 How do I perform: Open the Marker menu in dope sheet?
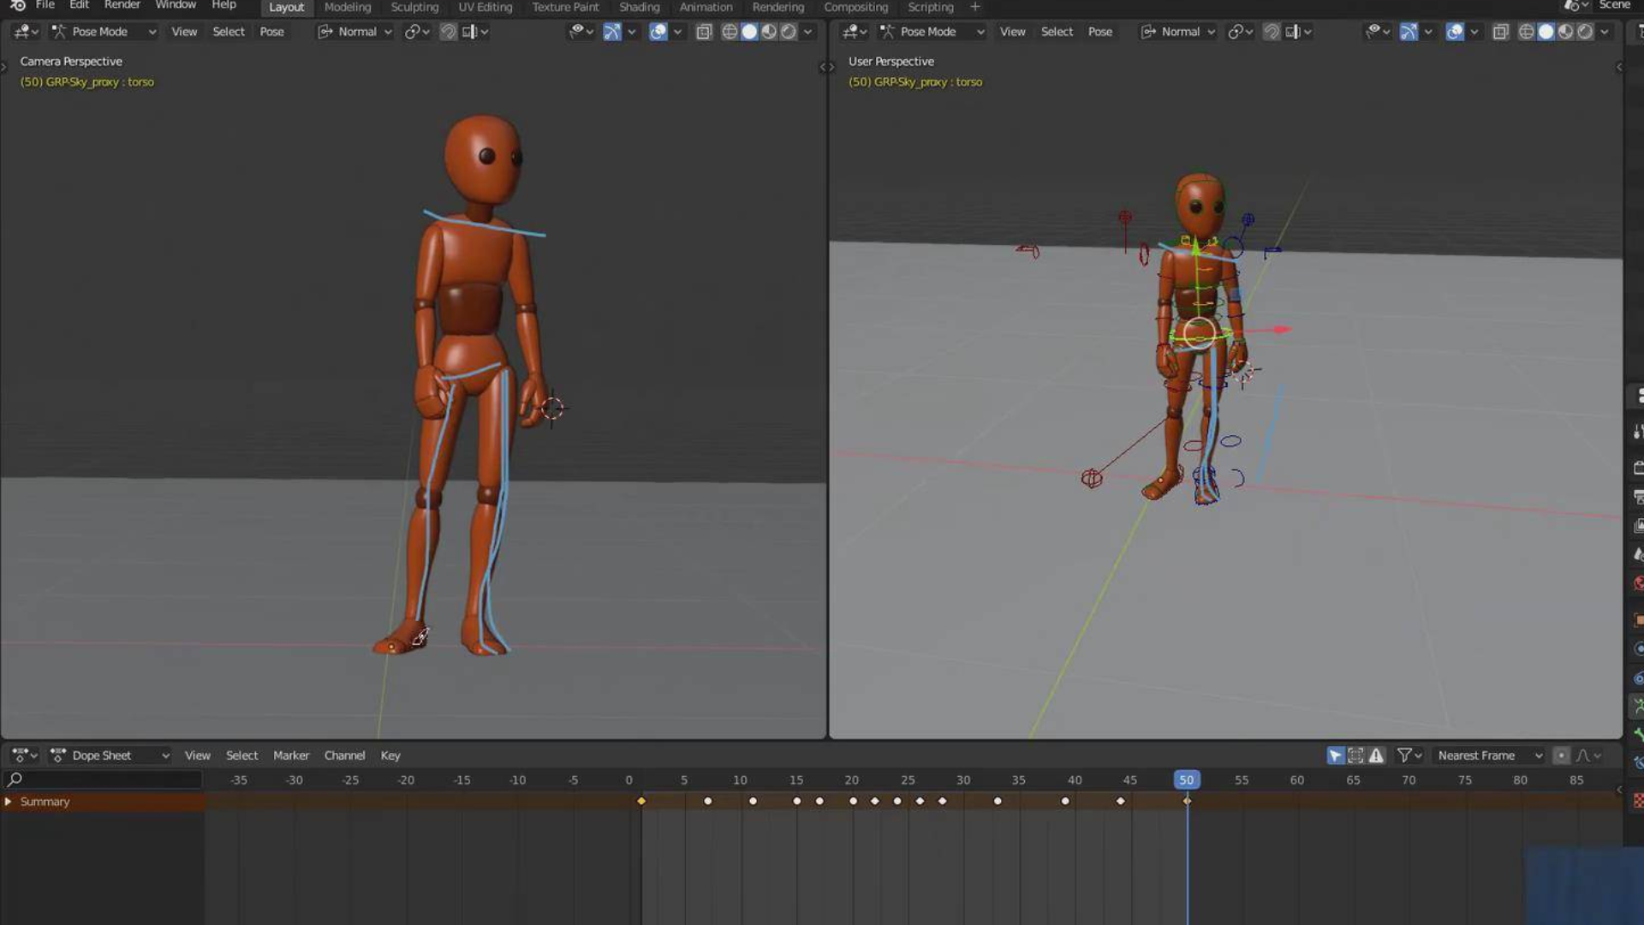(x=290, y=755)
